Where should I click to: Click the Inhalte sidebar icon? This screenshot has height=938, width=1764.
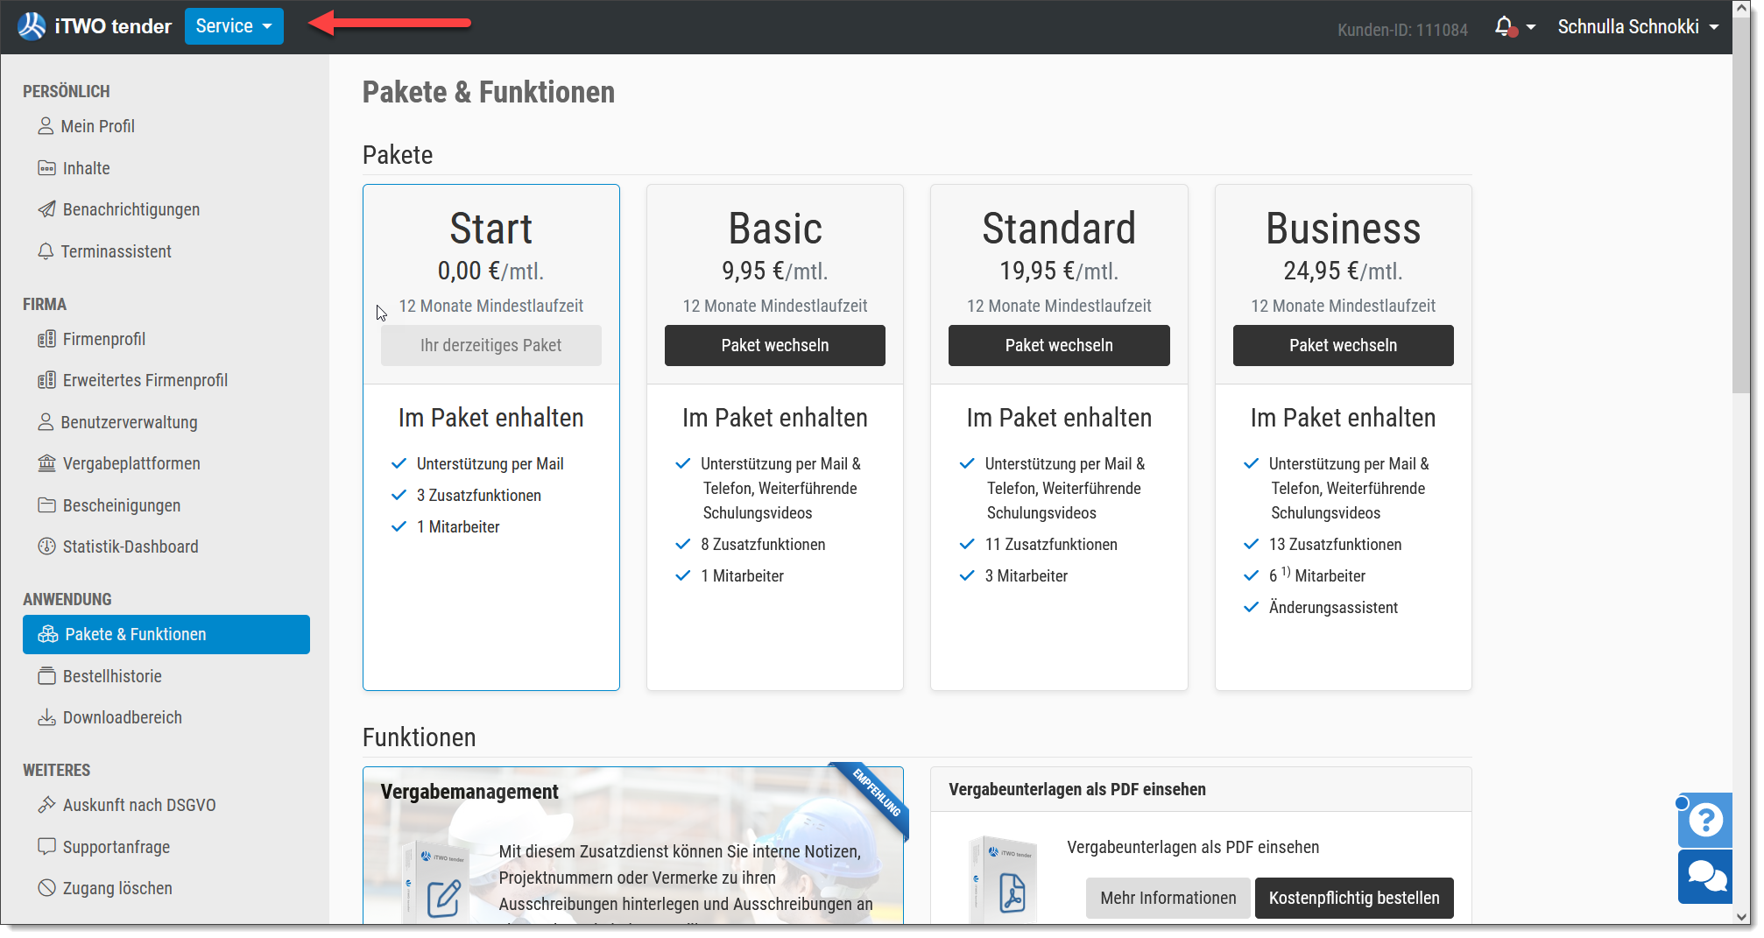point(46,168)
